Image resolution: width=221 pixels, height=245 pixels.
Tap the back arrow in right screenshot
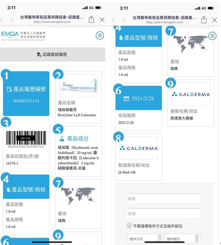[x=113, y=20]
